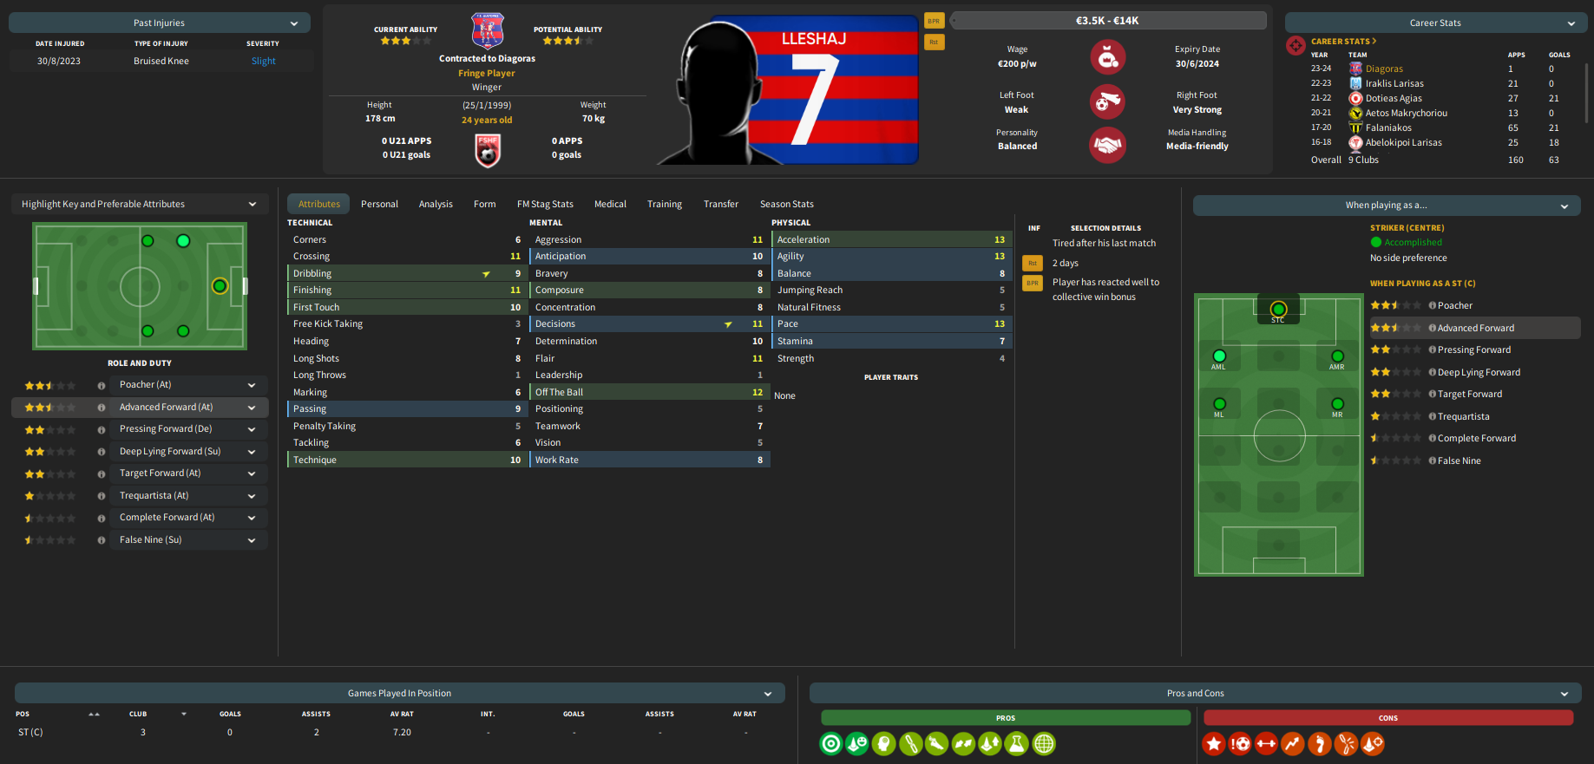This screenshot has width=1594, height=764.
Task: Click the green target pros icon
Action: click(830, 744)
